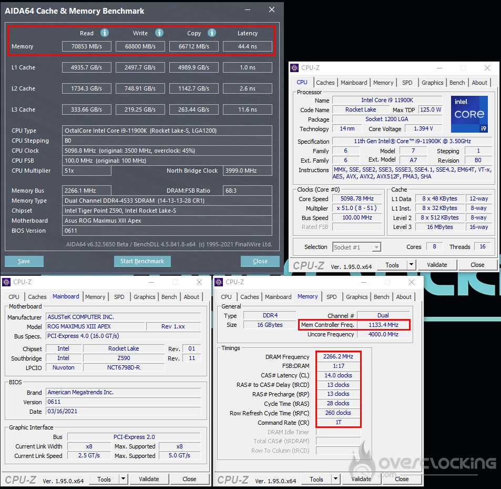Click the CPU Clock field showing 5098.8 MHz
The width and height of the screenshot is (501, 489).
[x=167, y=151]
